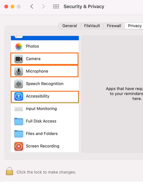The width and height of the screenshot is (143, 191).
Task: Click the Files and Folders folder icon
Action: 19,134
